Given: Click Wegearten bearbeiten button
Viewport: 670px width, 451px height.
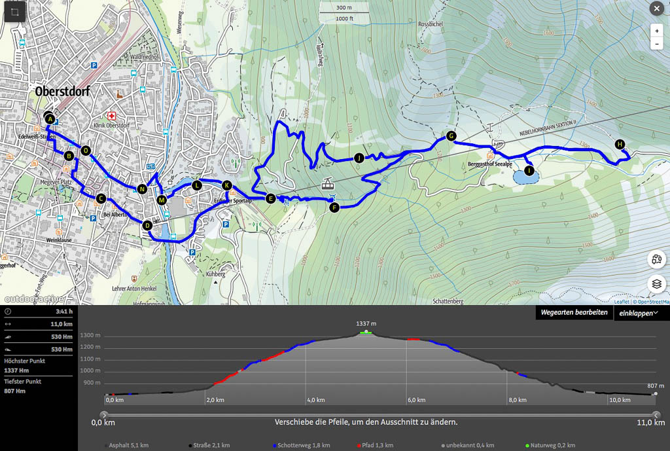Looking at the screenshot, I should click(574, 313).
